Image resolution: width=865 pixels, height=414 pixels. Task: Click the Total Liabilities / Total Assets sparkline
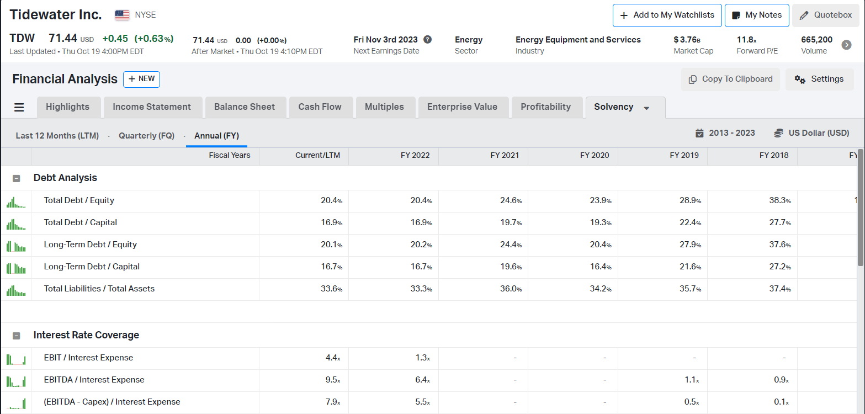pos(16,290)
